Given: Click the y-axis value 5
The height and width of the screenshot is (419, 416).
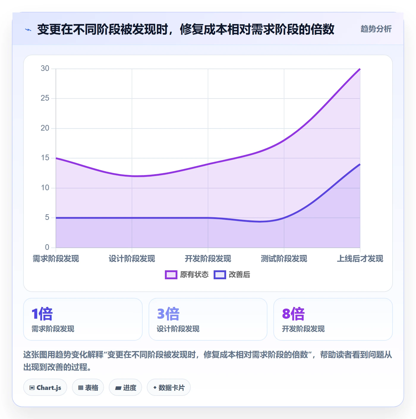Looking at the screenshot, I should 47,218.
